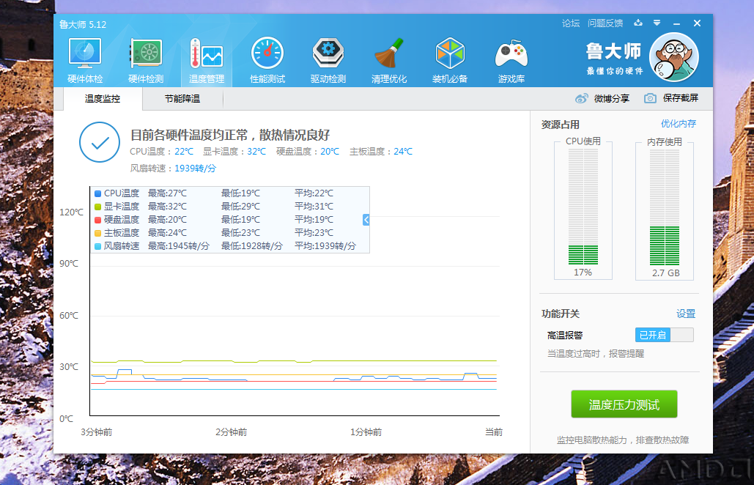Click the camera icon to save a screenshot
The height and width of the screenshot is (485, 754).
point(650,98)
